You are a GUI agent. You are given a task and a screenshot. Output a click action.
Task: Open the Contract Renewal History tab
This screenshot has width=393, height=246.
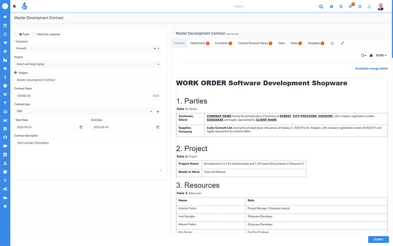tap(255, 43)
